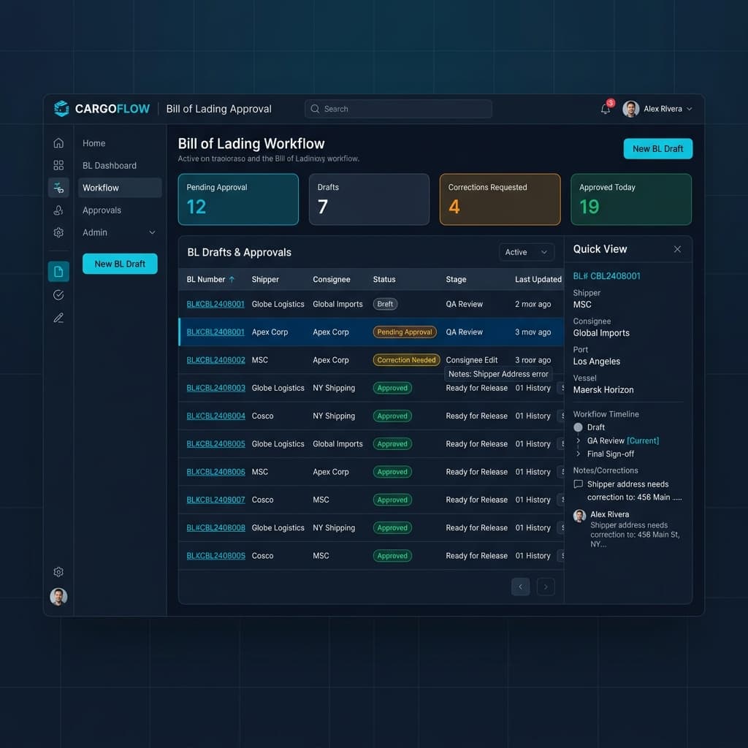The width and height of the screenshot is (748, 748).
Task: Expand the Alex Rivera user menu chevron
Action: (689, 110)
